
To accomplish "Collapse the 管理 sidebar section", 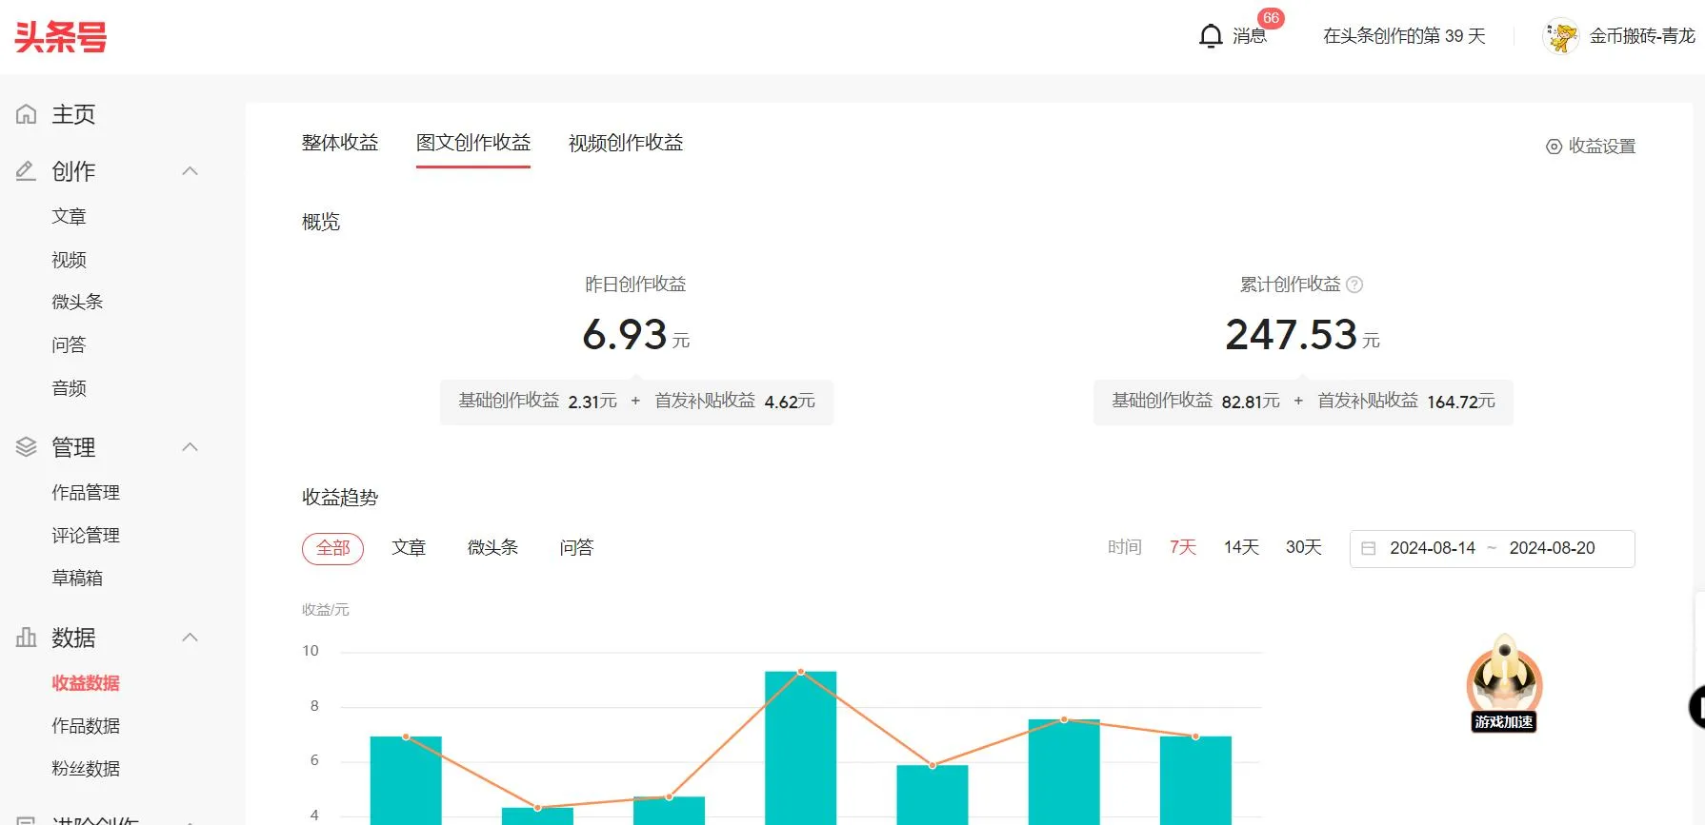I will click(190, 447).
